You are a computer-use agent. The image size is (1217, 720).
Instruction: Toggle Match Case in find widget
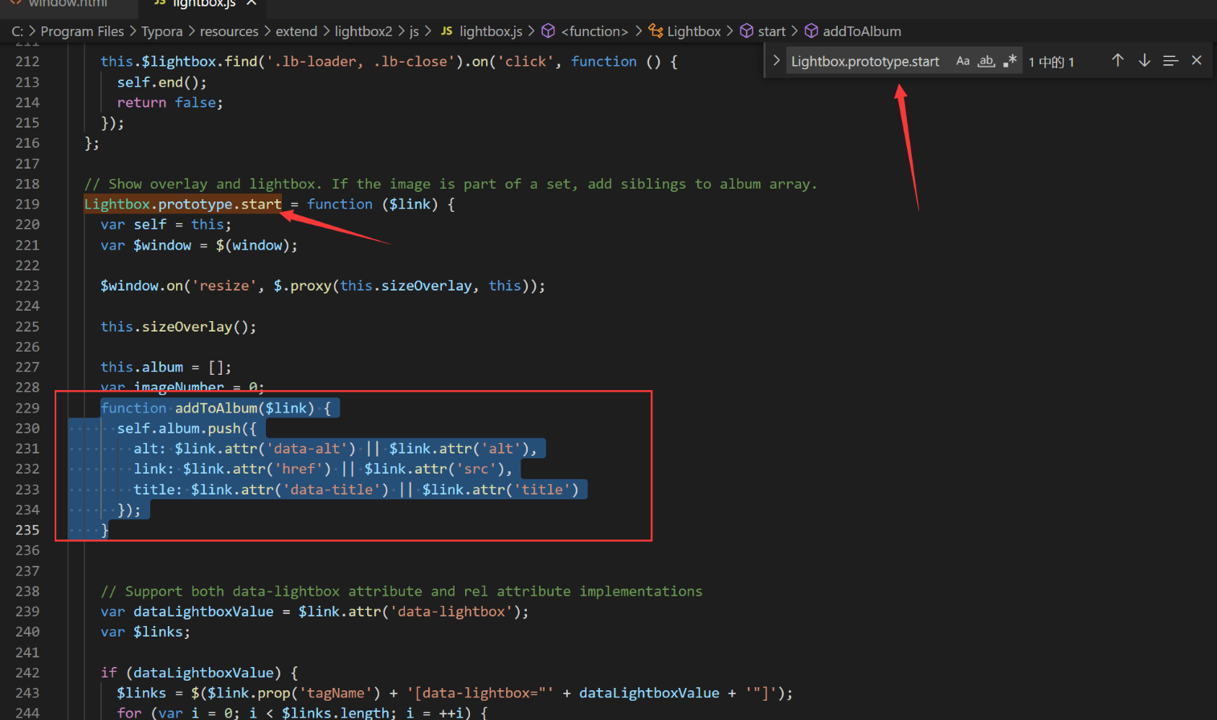tap(962, 61)
